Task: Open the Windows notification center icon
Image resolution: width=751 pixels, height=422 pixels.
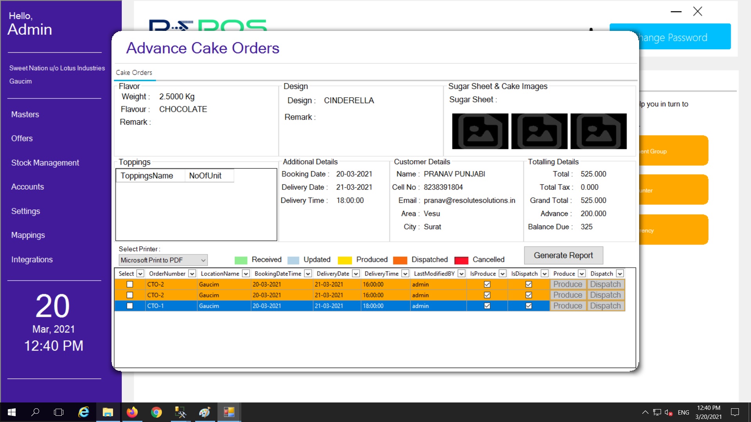Action: click(x=735, y=412)
